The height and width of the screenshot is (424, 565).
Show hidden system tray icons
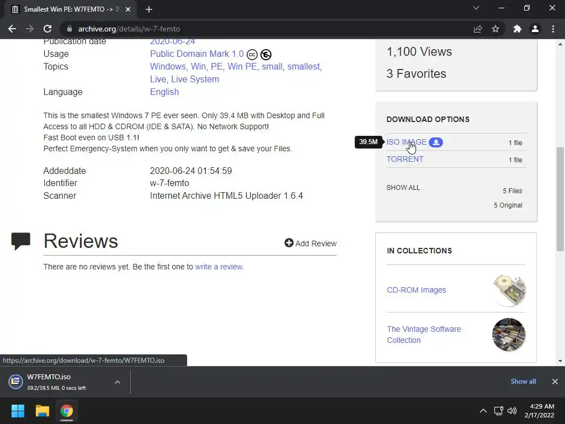click(483, 411)
